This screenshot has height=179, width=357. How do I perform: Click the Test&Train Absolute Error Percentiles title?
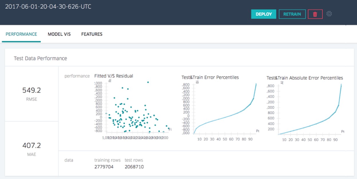pyautogui.click(x=305, y=78)
